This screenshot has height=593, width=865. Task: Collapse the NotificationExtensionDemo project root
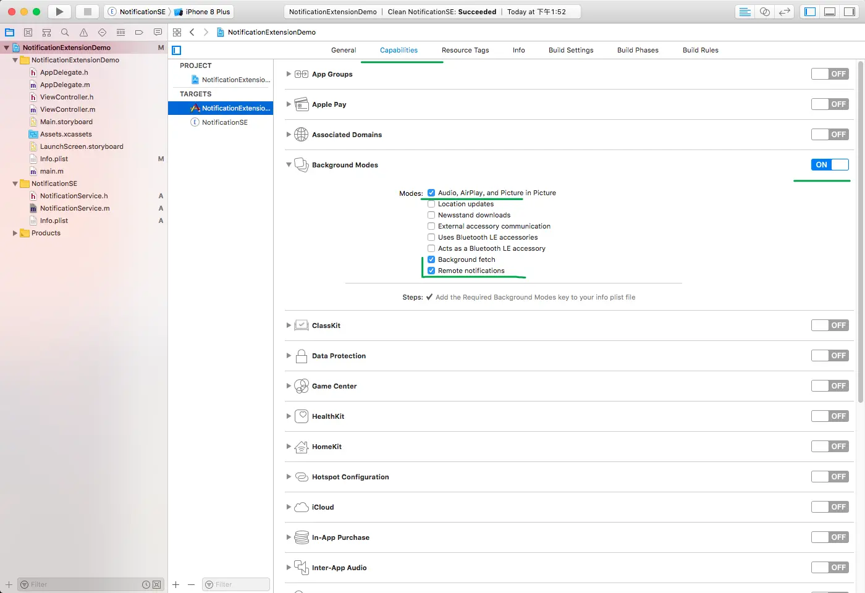click(x=6, y=48)
